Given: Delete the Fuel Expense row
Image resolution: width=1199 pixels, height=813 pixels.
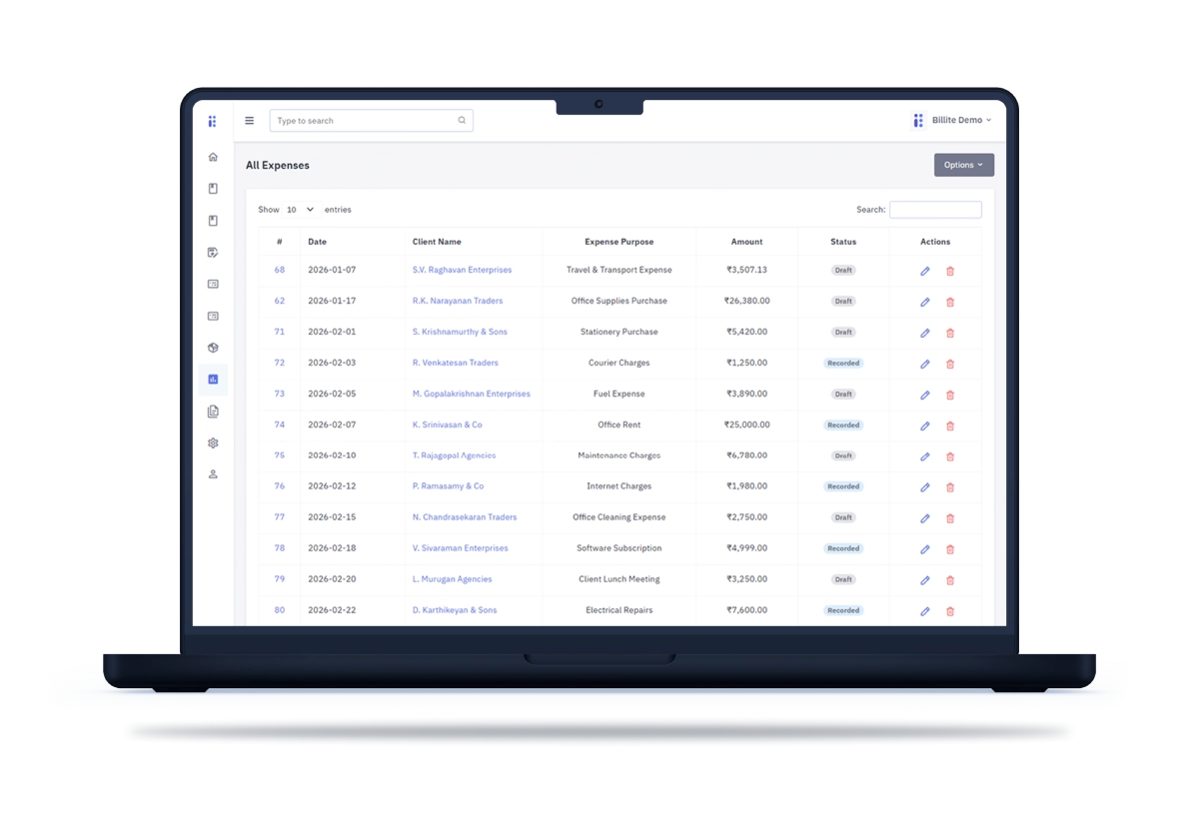Looking at the screenshot, I should [950, 395].
